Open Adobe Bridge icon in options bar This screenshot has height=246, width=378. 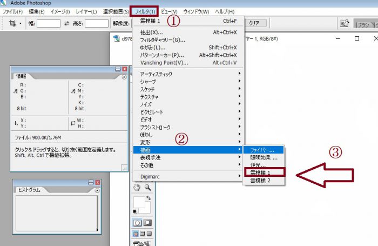[x=345, y=23]
